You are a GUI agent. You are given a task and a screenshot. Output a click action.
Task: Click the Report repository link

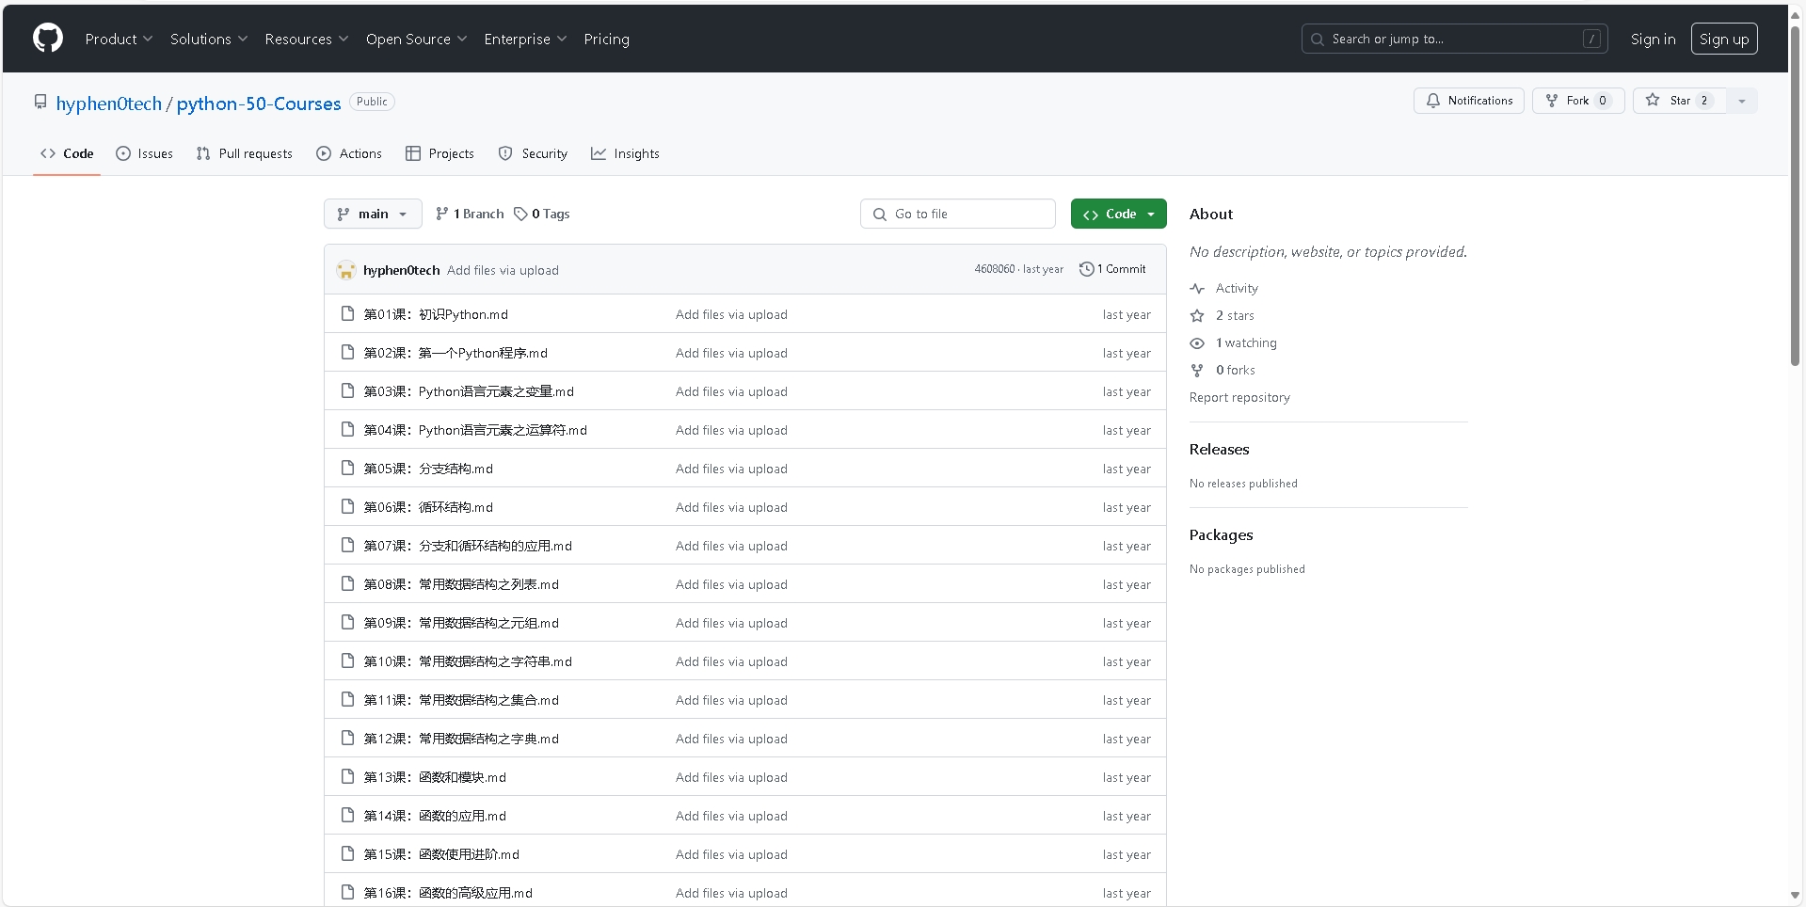[x=1239, y=398]
